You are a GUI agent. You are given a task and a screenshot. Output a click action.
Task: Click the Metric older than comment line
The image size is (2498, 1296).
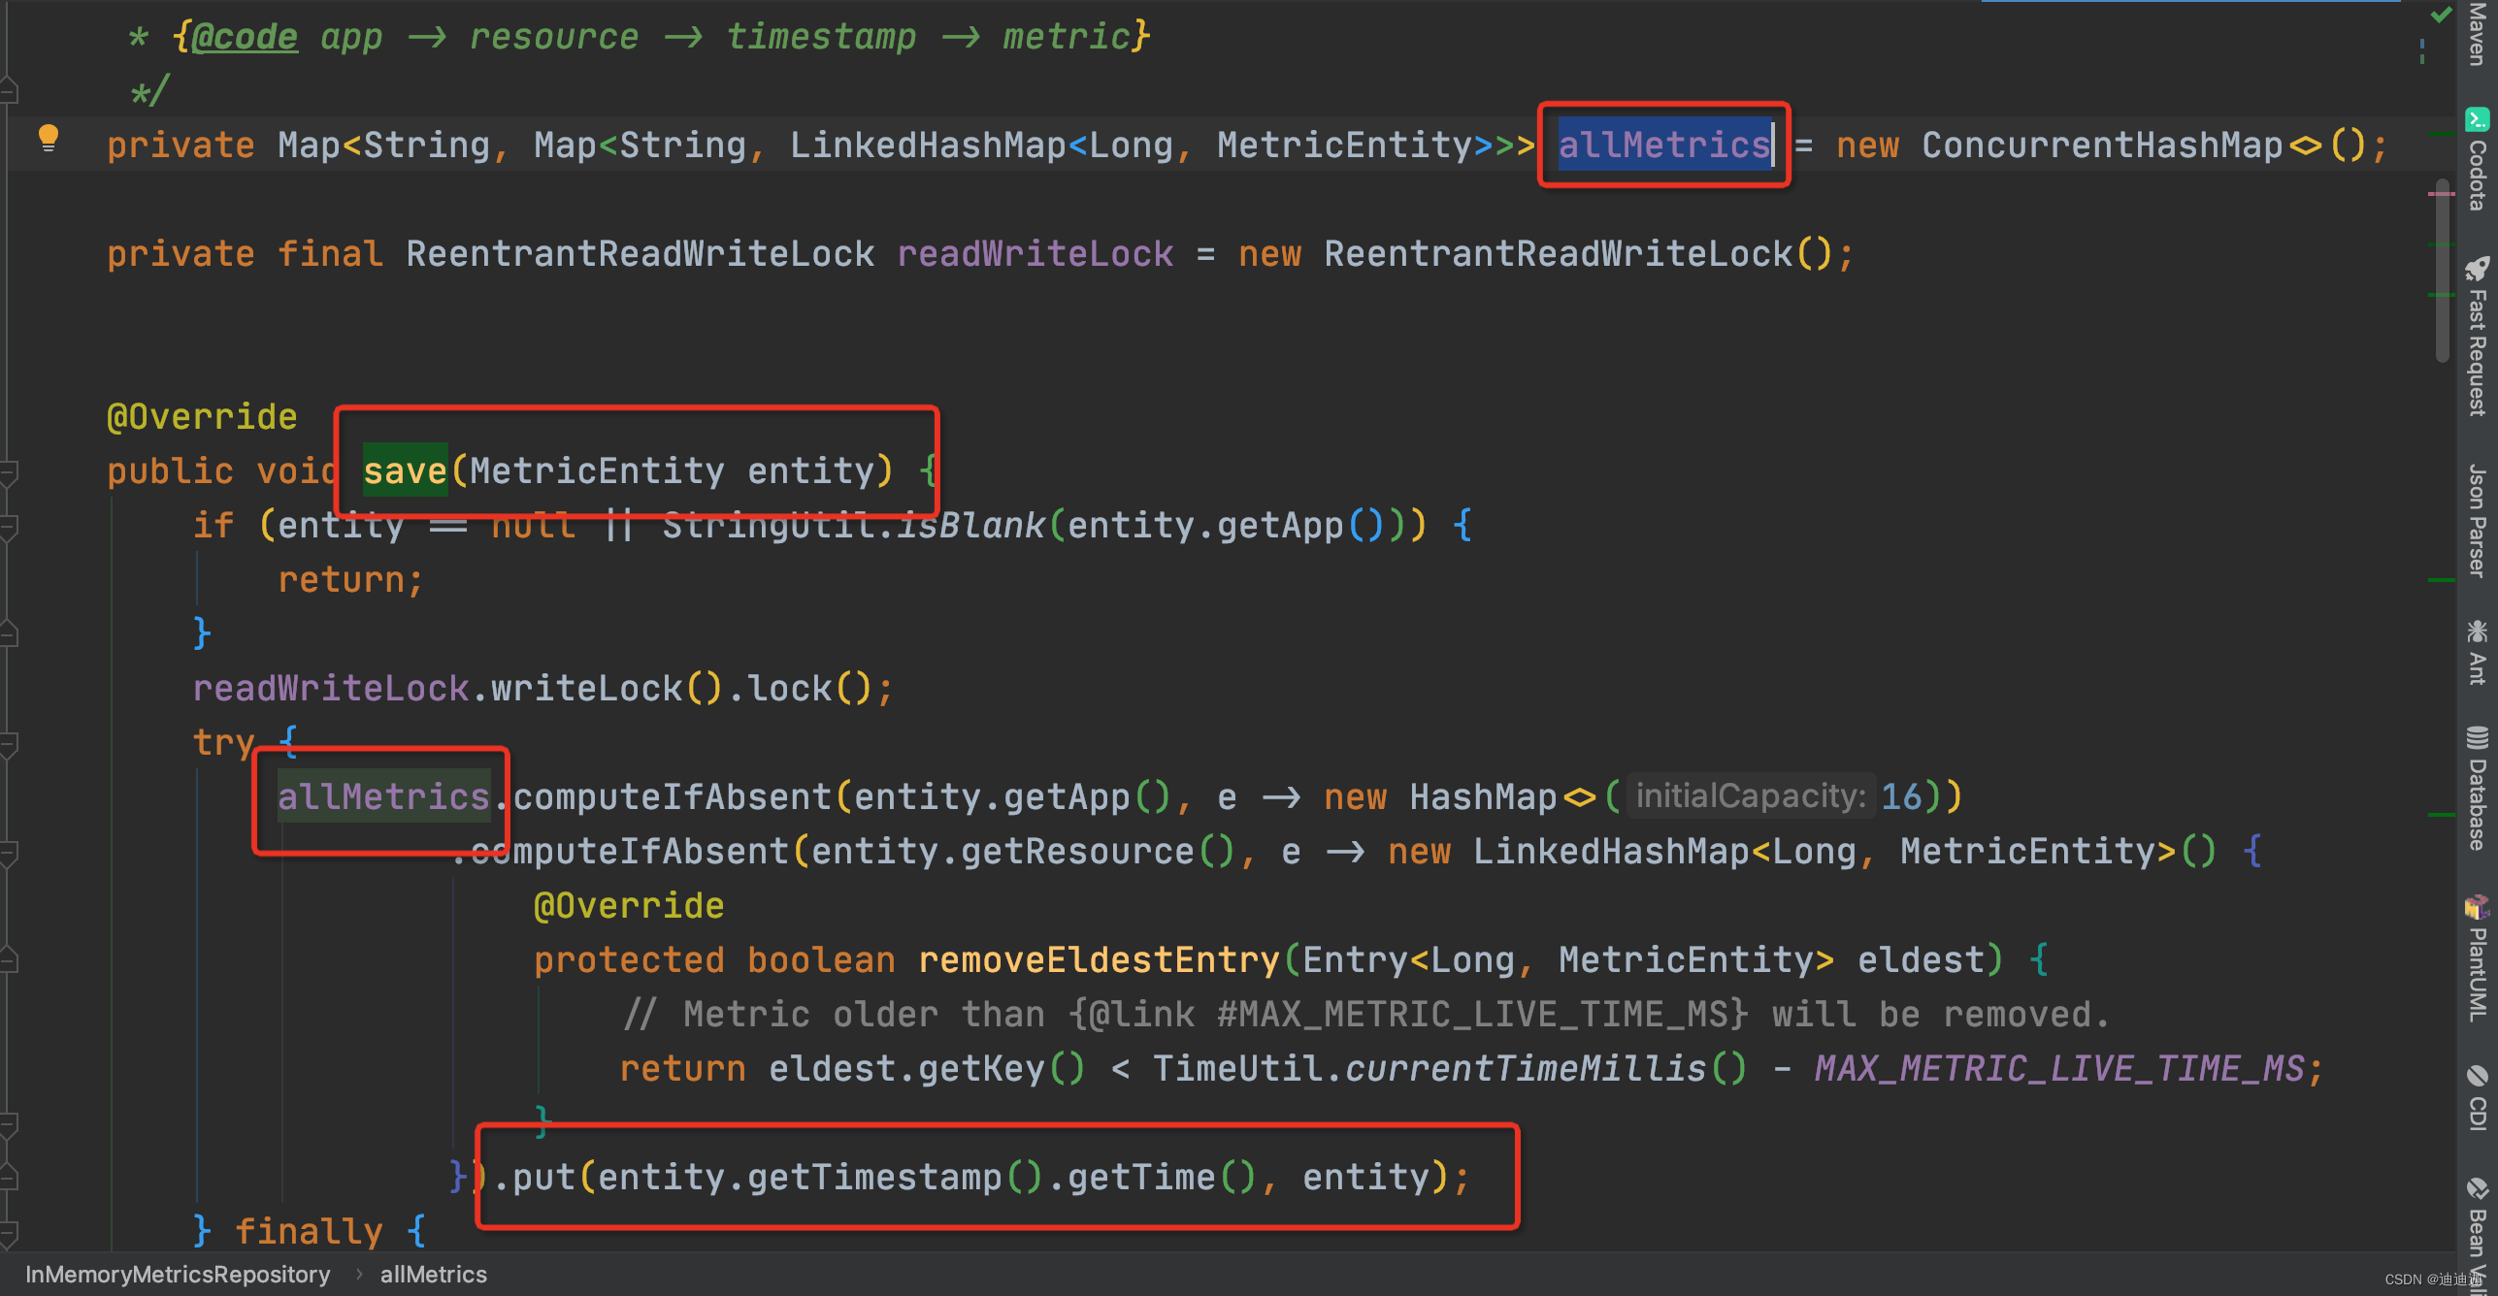1366,1015
